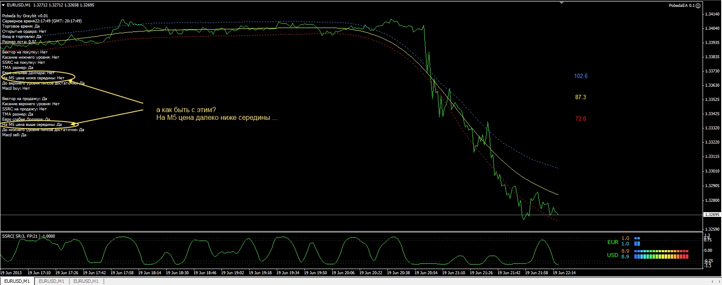This screenshot has width=722, height=285.
Task: Click the PobedaEA 0.1 expert label
Action: (682, 6)
